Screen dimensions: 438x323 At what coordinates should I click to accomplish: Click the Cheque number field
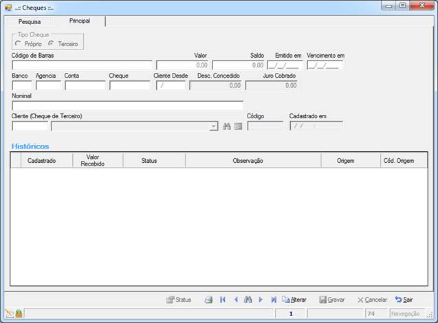[129, 85]
